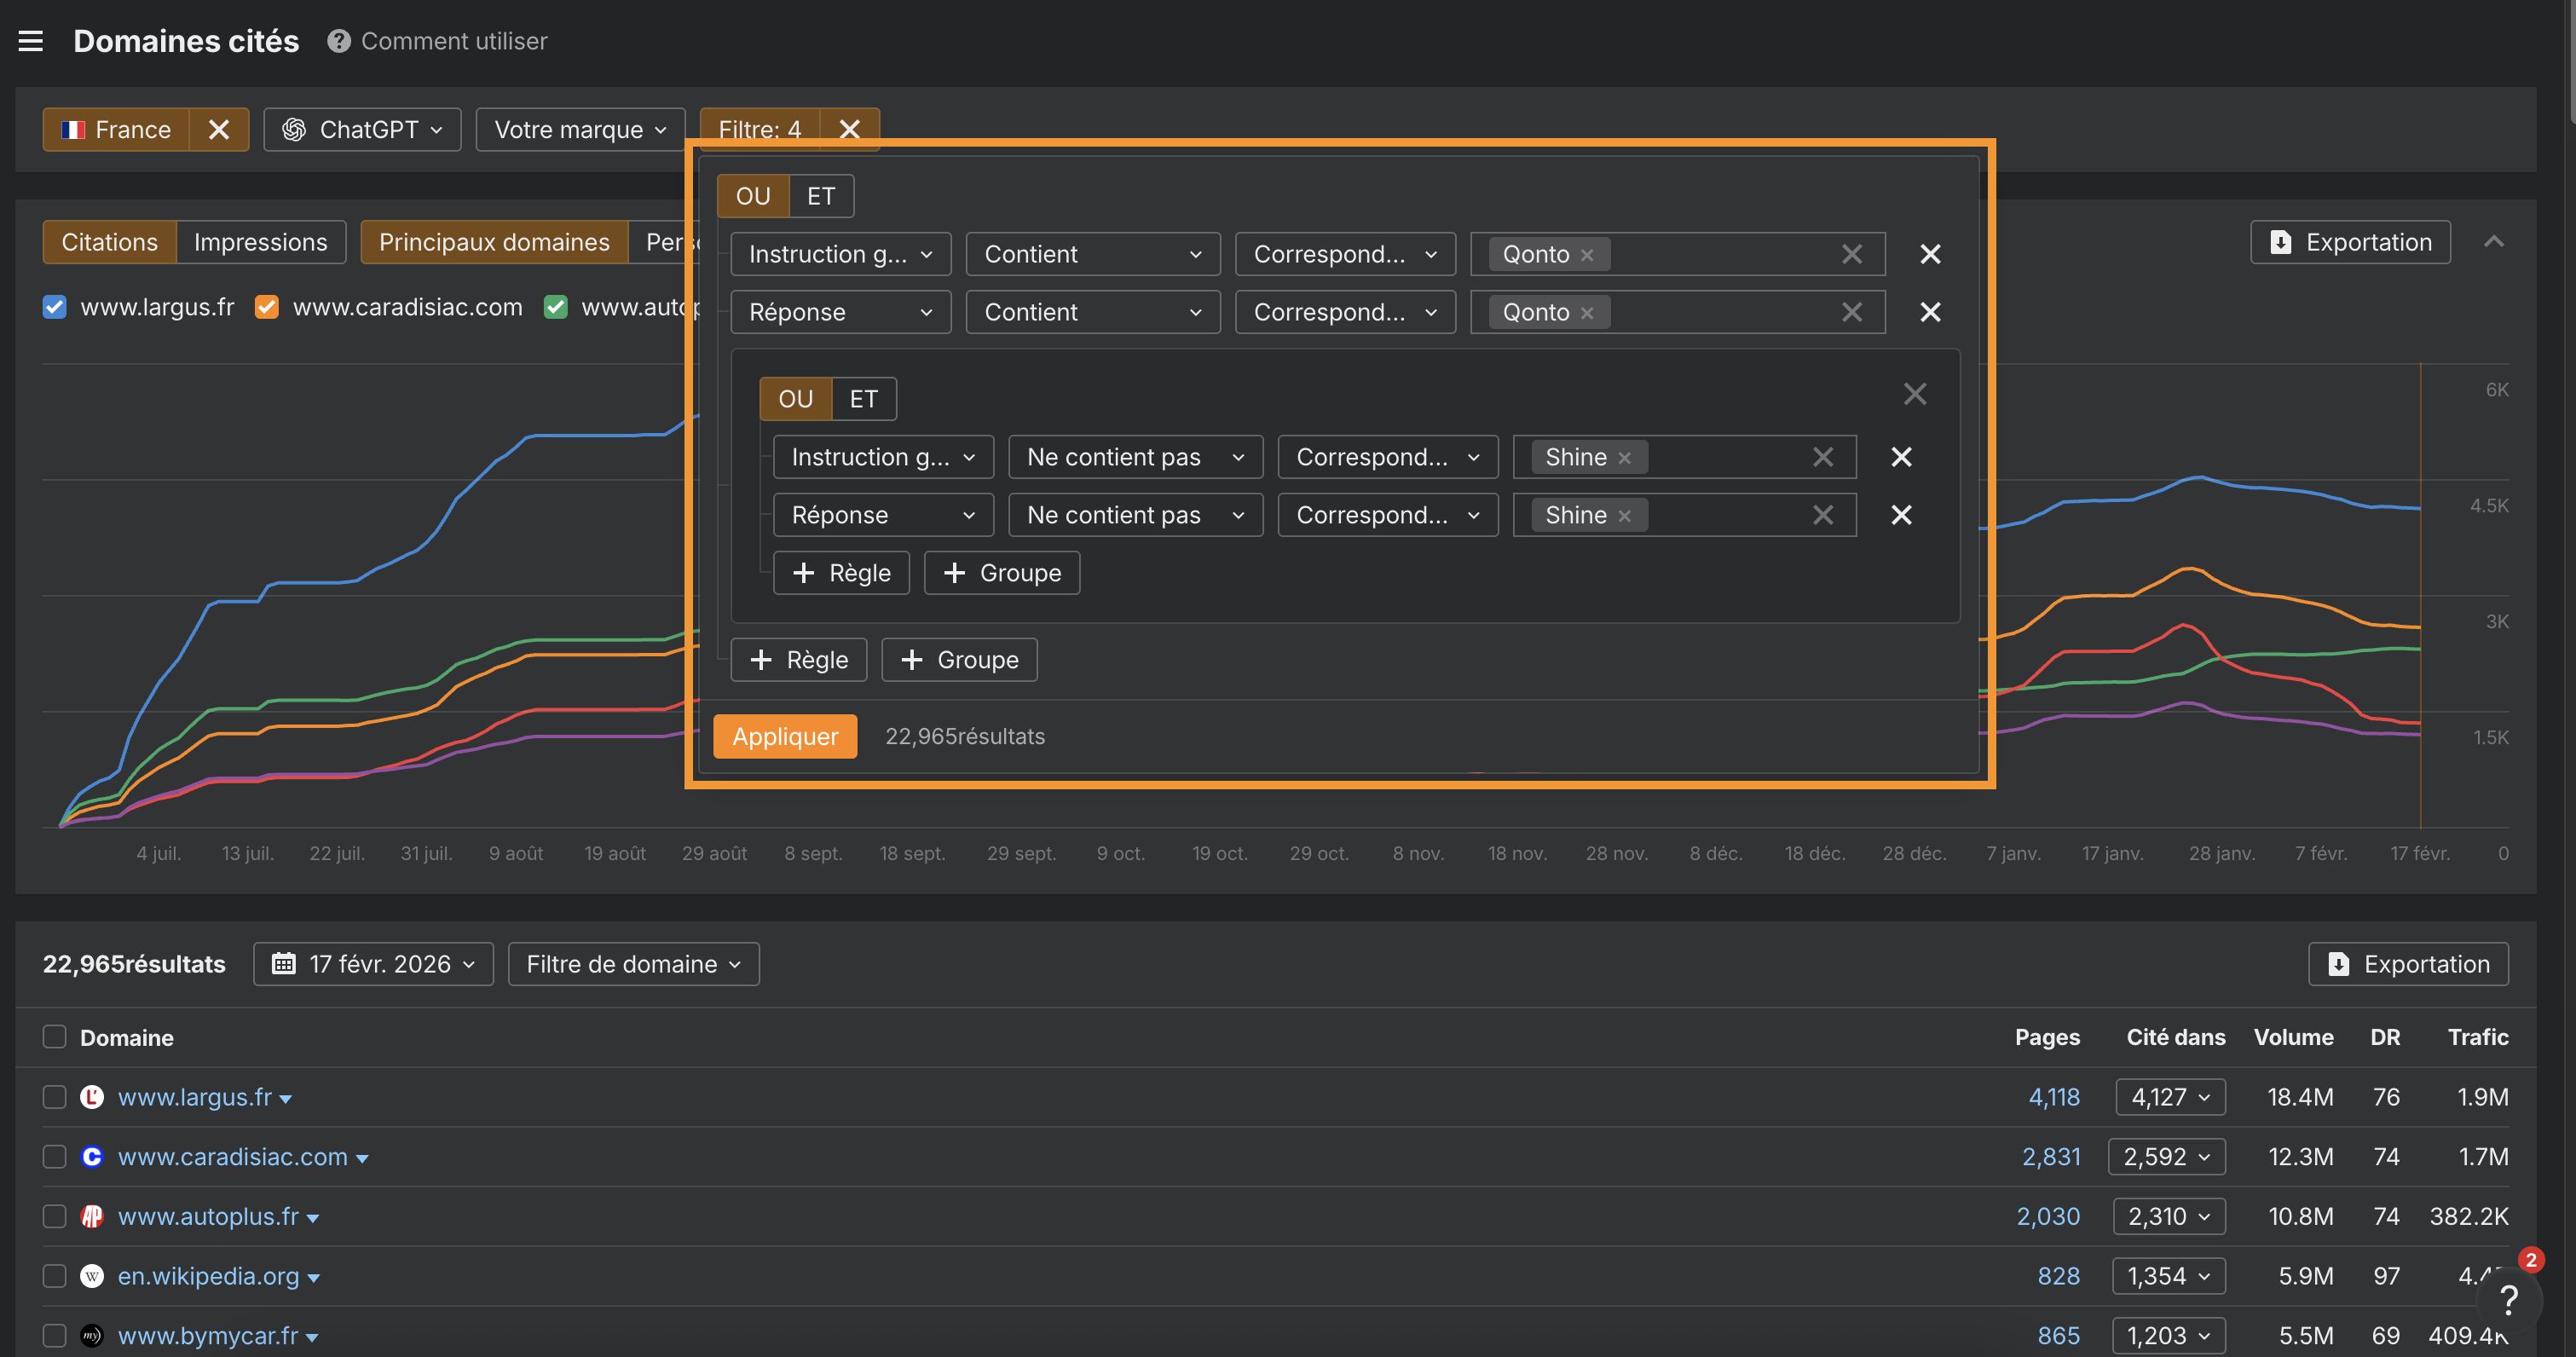
Task: Remove Shine tag in Réponse rule
Action: point(1625,516)
